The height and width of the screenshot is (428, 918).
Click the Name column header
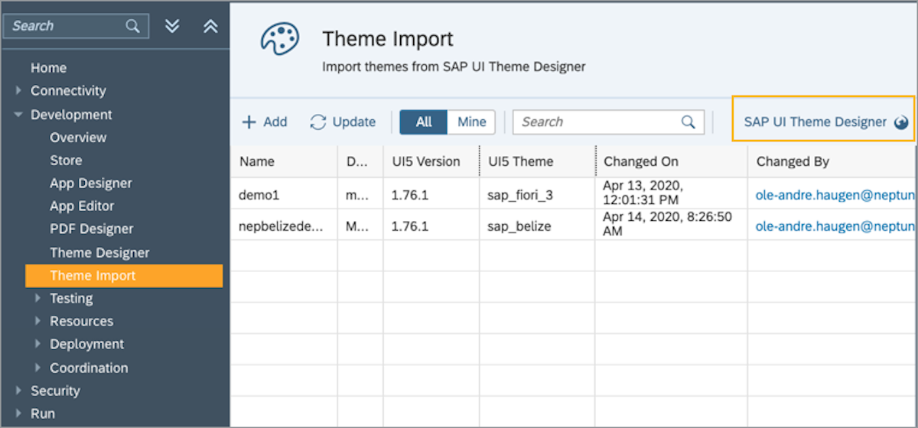tap(284, 161)
